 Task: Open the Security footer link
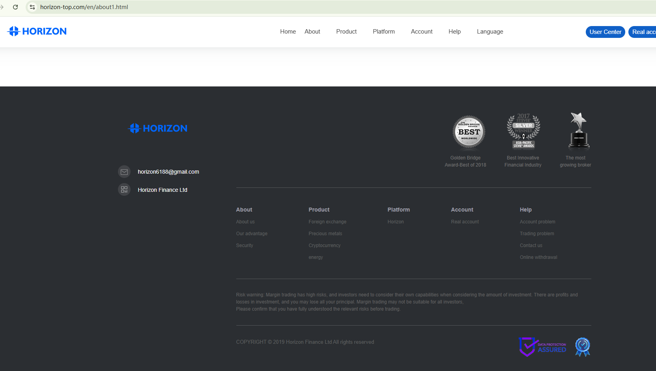pos(245,245)
